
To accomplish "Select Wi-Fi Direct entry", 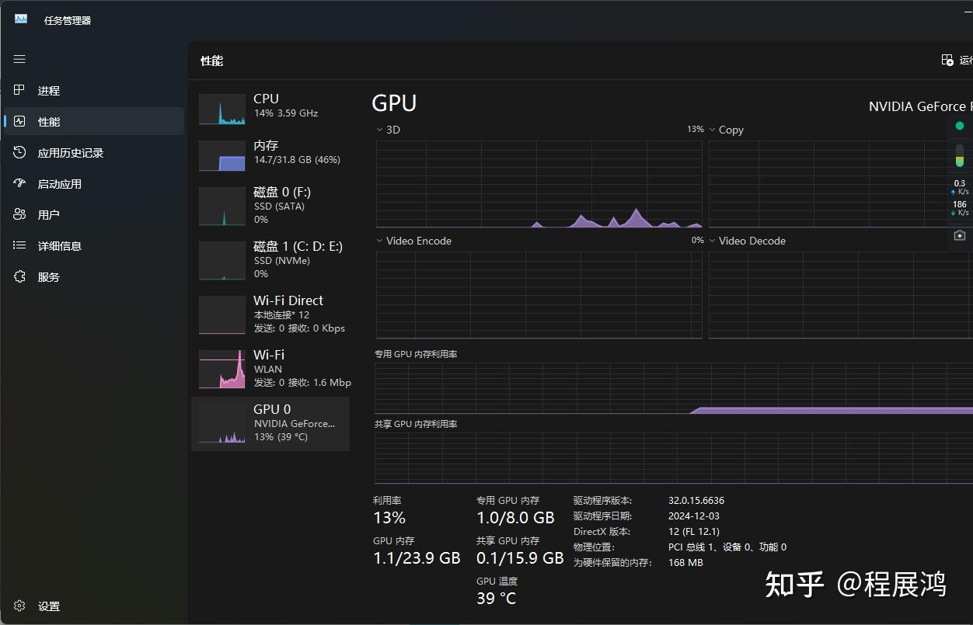I will point(270,314).
